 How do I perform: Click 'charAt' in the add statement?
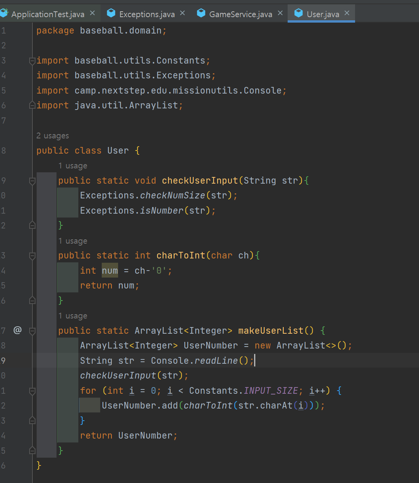(x=276, y=405)
